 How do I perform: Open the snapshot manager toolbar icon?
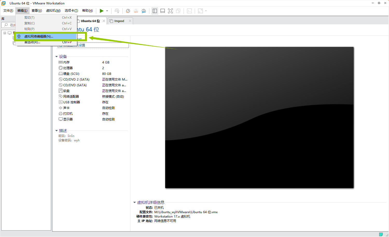point(144,11)
